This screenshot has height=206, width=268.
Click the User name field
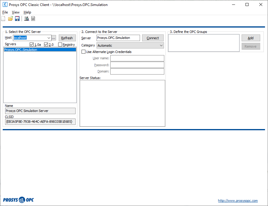coord(137,58)
